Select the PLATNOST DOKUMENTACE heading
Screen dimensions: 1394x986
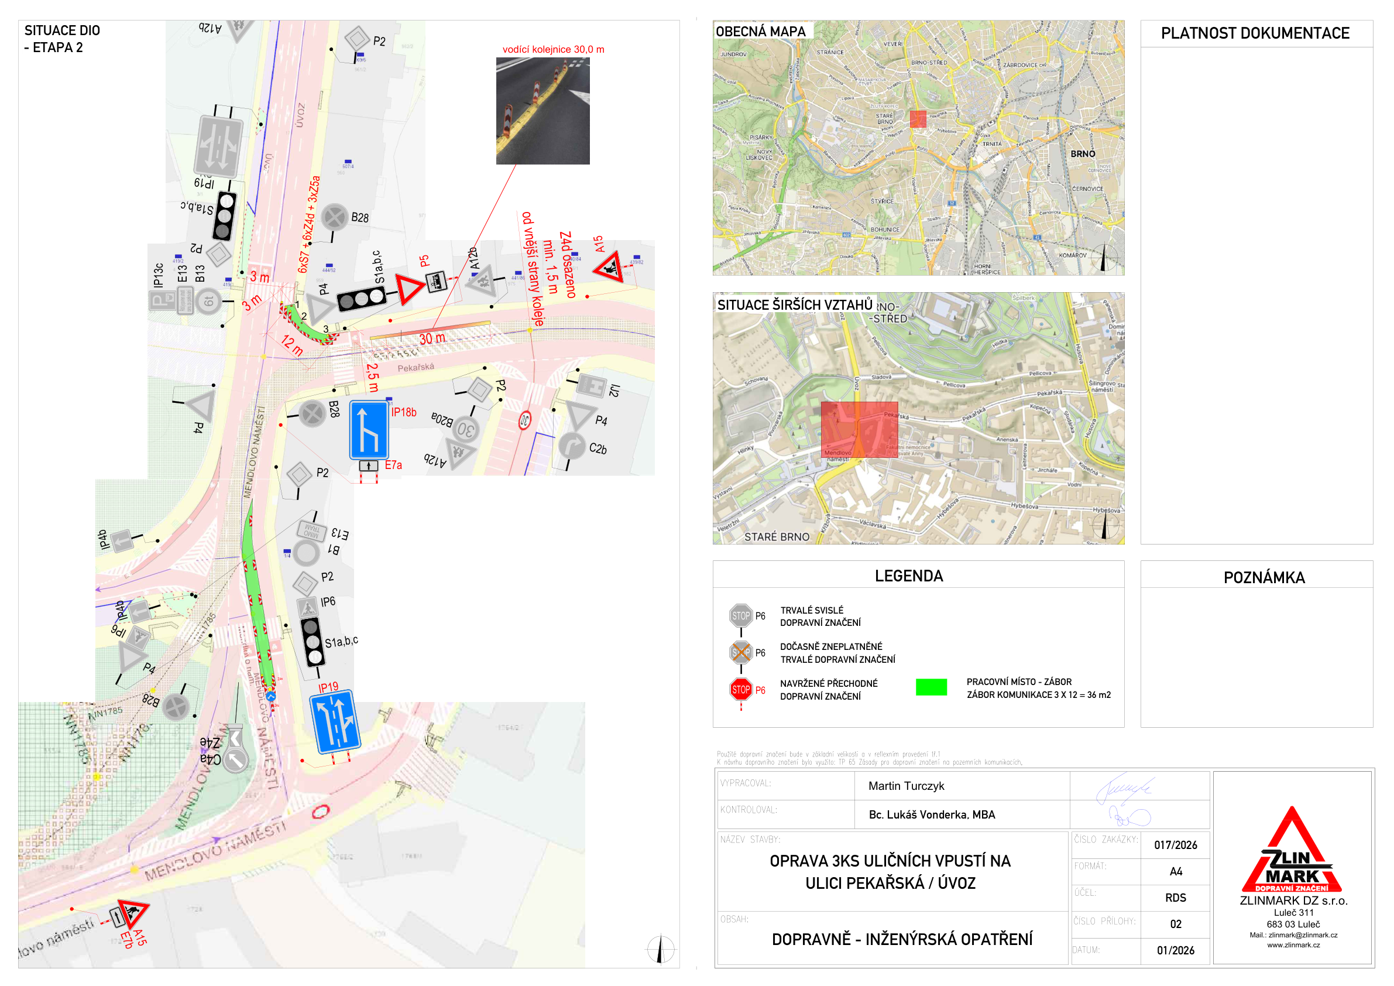pyautogui.click(x=1255, y=33)
